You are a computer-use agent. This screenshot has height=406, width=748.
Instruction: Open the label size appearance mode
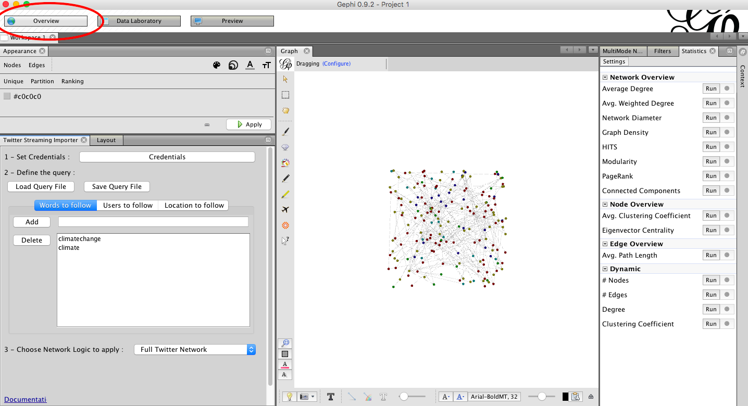click(x=267, y=65)
